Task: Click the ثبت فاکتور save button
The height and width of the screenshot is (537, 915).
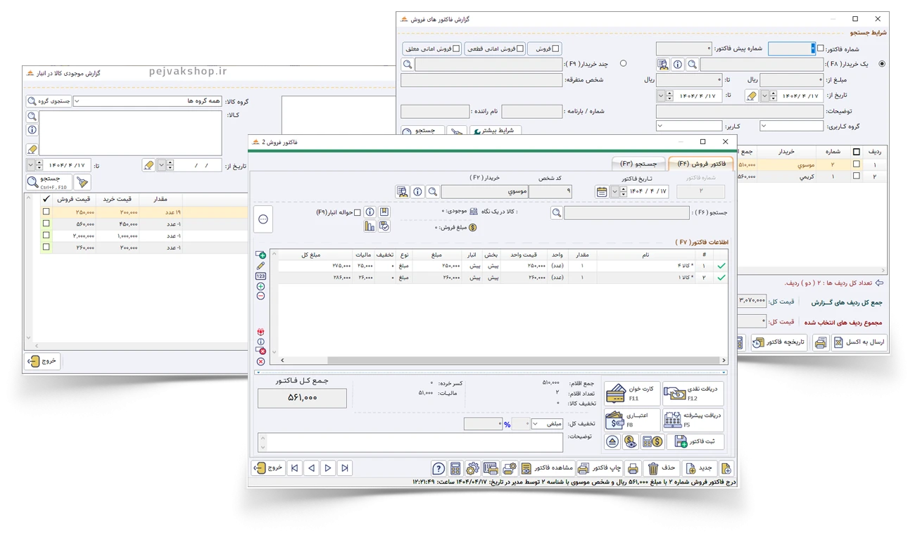Action: click(695, 441)
